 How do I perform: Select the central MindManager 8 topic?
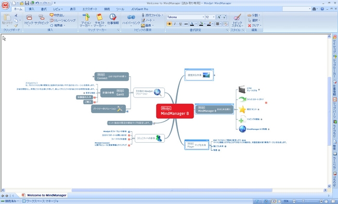[175, 111]
